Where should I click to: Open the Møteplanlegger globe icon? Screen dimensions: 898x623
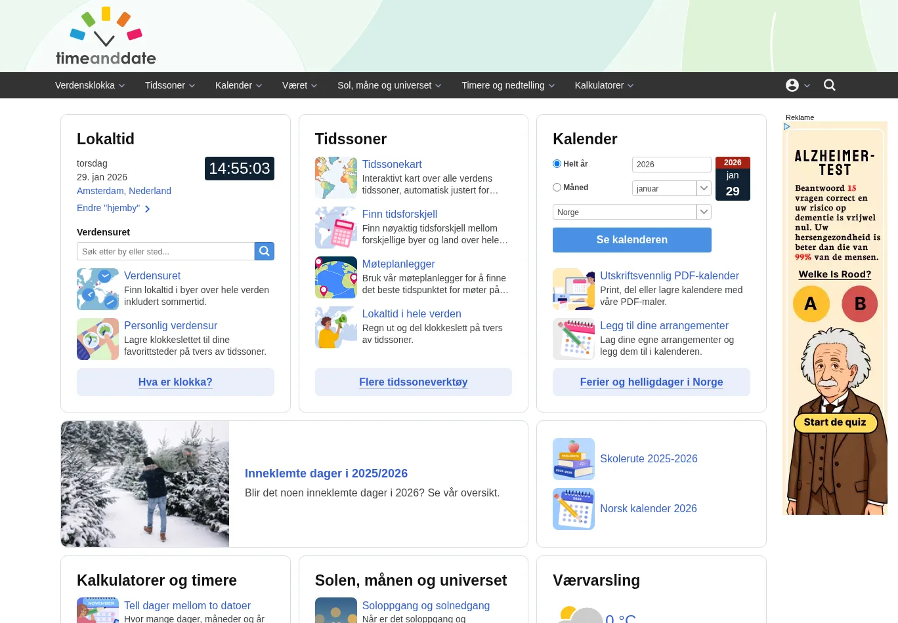click(x=335, y=277)
